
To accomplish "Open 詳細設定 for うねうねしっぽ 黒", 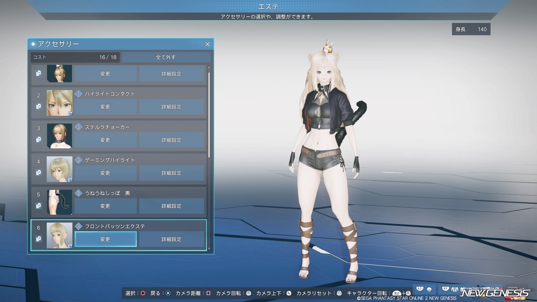I will [171, 206].
